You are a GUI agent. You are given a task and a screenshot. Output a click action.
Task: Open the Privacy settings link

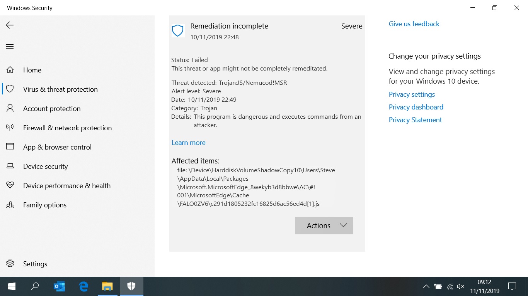coord(412,94)
